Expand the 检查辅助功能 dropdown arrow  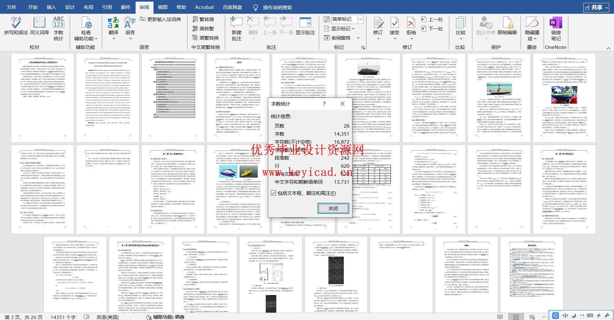96,39
